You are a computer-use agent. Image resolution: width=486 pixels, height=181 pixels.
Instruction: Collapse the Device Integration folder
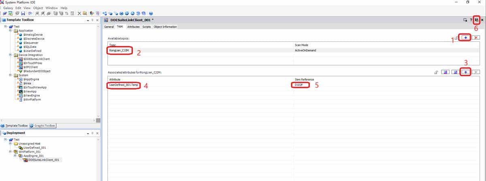10,55
